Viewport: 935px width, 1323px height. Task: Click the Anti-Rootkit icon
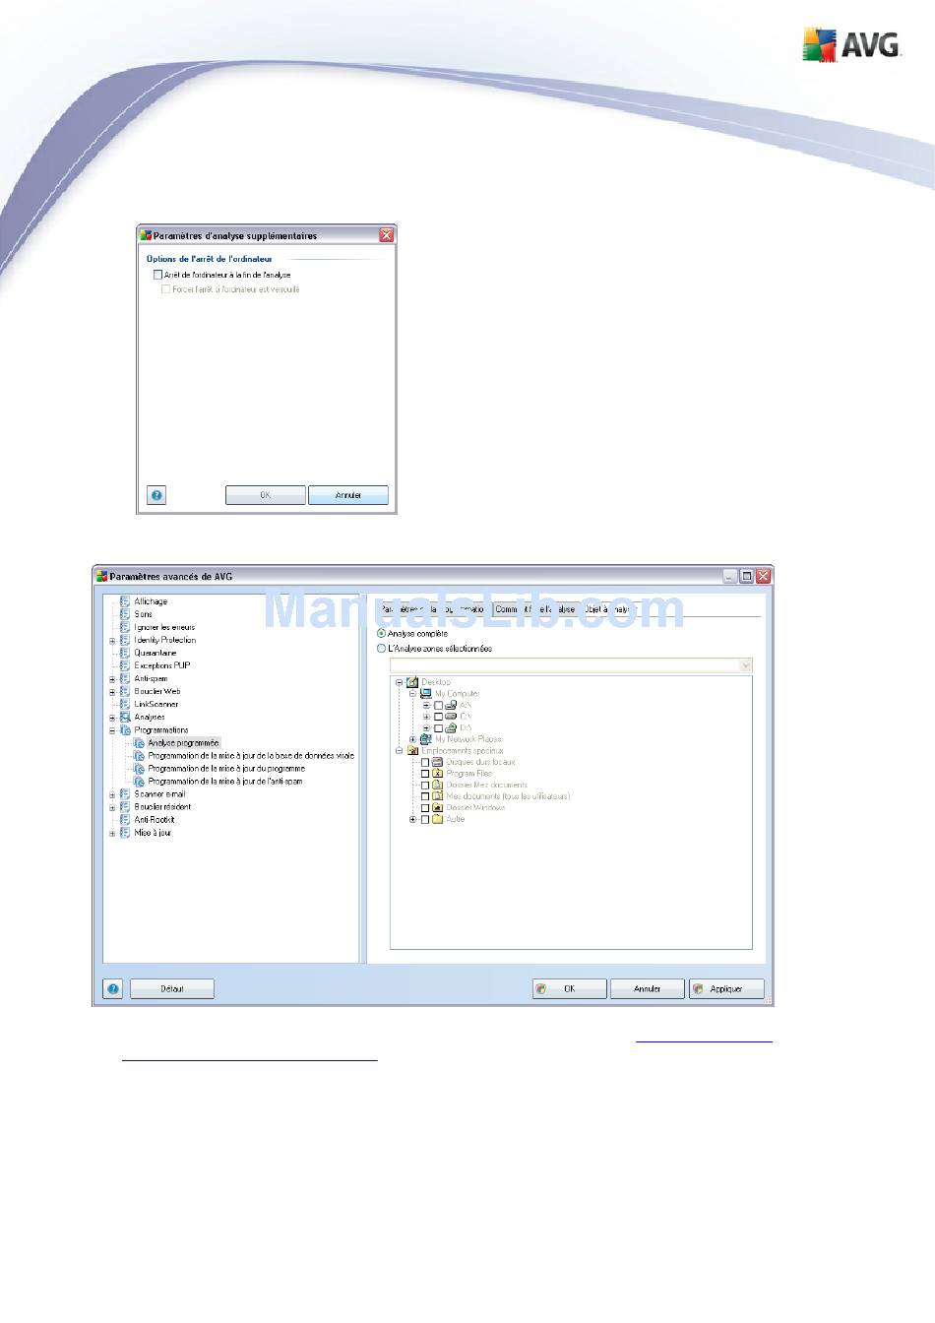pos(125,820)
